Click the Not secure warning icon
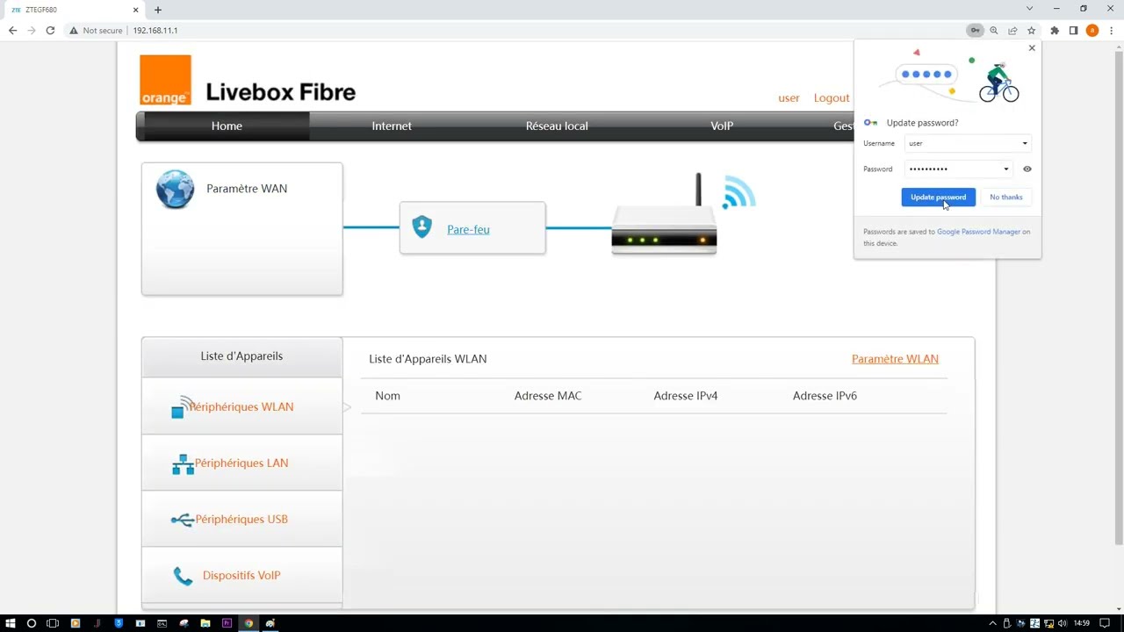 pyautogui.click(x=74, y=31)
